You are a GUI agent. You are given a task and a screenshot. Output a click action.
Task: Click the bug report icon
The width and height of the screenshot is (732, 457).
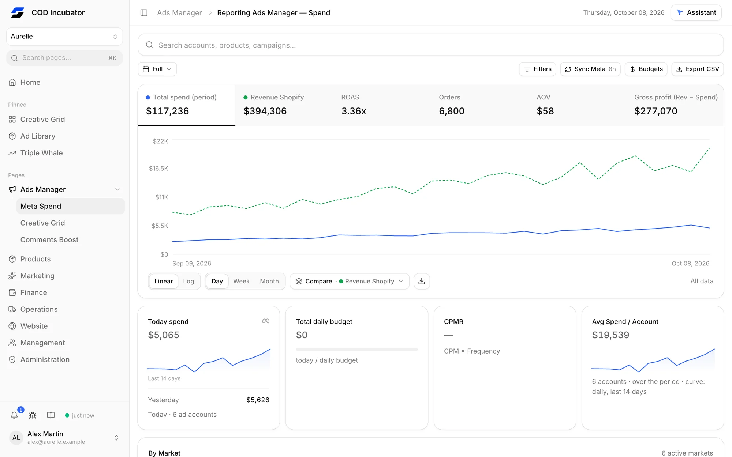coord(33,415)
